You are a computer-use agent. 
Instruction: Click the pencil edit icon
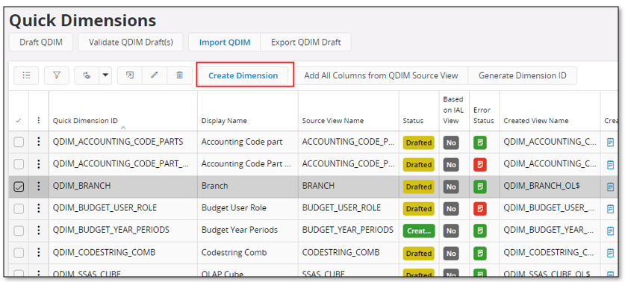[155, 75]
